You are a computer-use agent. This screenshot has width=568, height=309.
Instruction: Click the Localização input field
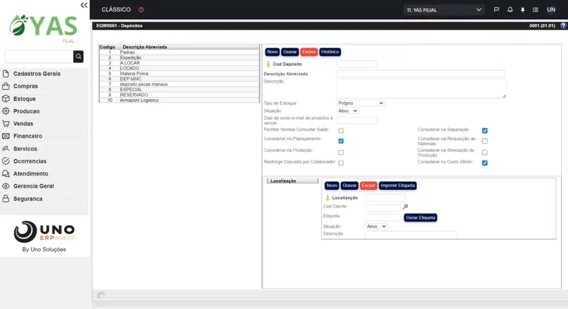pyautogui.click(x=386, y=198)
